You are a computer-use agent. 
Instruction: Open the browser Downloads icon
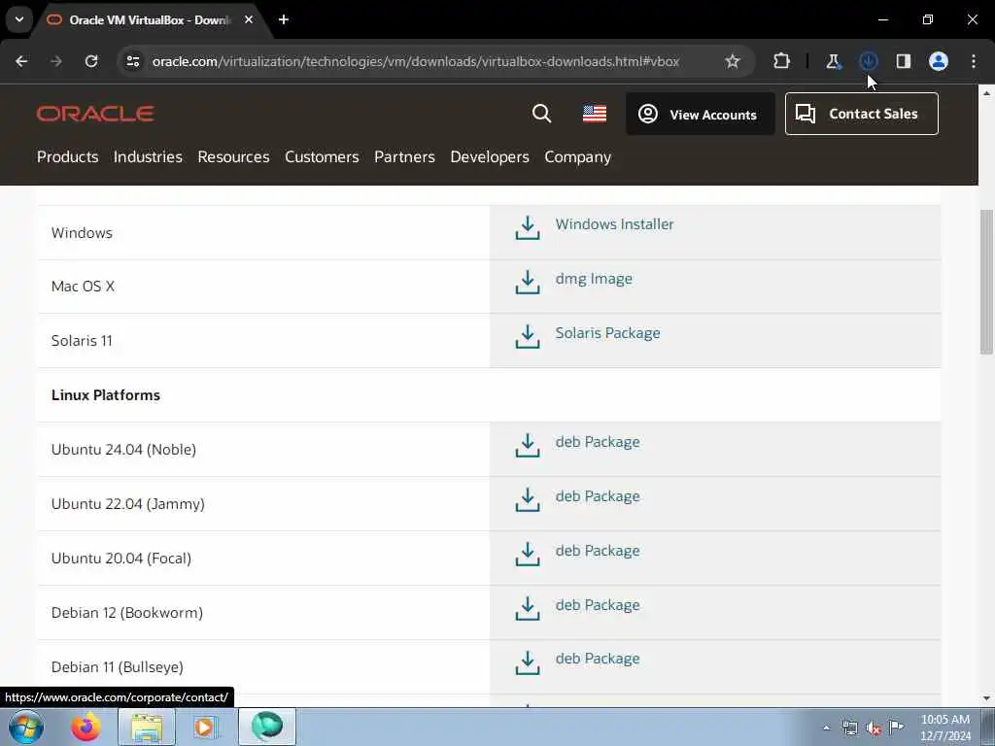(868, 61)
